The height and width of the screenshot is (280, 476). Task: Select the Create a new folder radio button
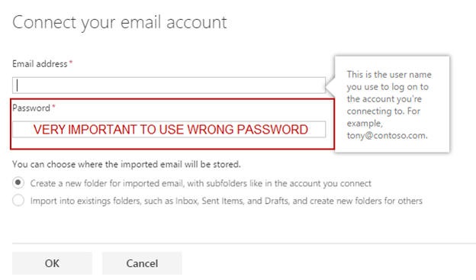(x=18, y=183)
